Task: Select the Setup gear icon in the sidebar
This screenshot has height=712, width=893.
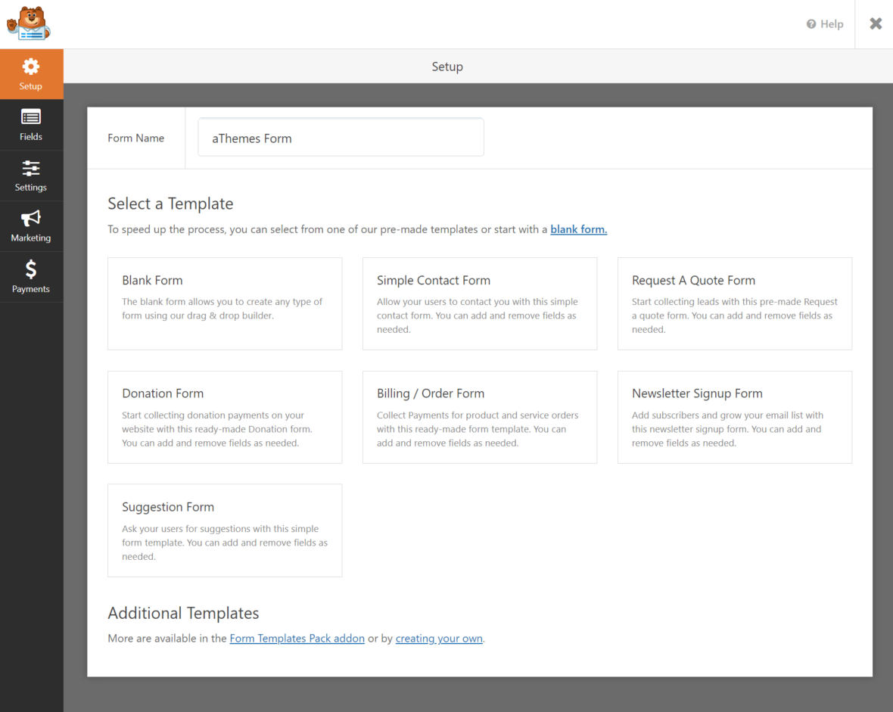Action: pyautogui.click(x=31, y=67)
